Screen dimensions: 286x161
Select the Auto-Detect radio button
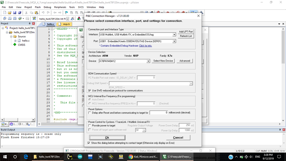pos(90,99)
